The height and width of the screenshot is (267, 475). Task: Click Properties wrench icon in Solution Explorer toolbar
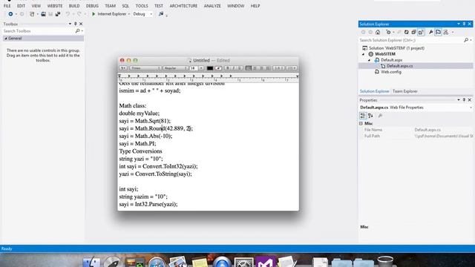pos(430,32)
